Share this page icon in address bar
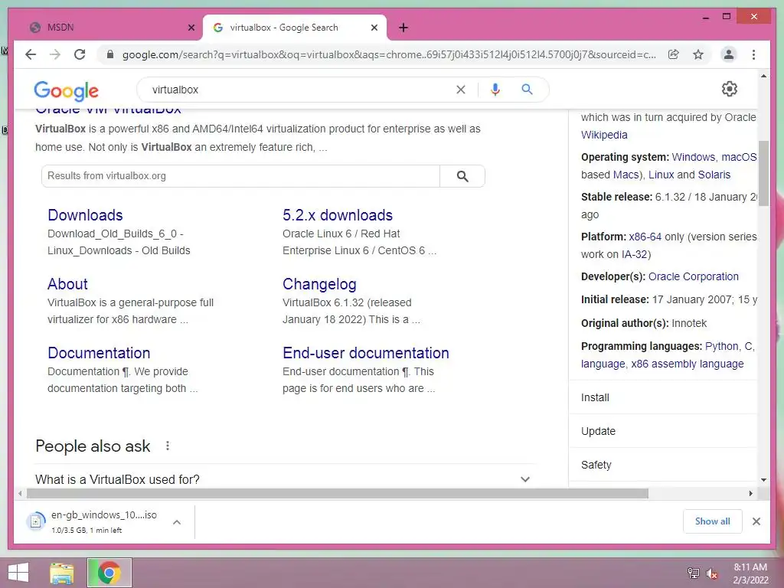The height and width of the screenshot is (588, 784). [674, 54]
